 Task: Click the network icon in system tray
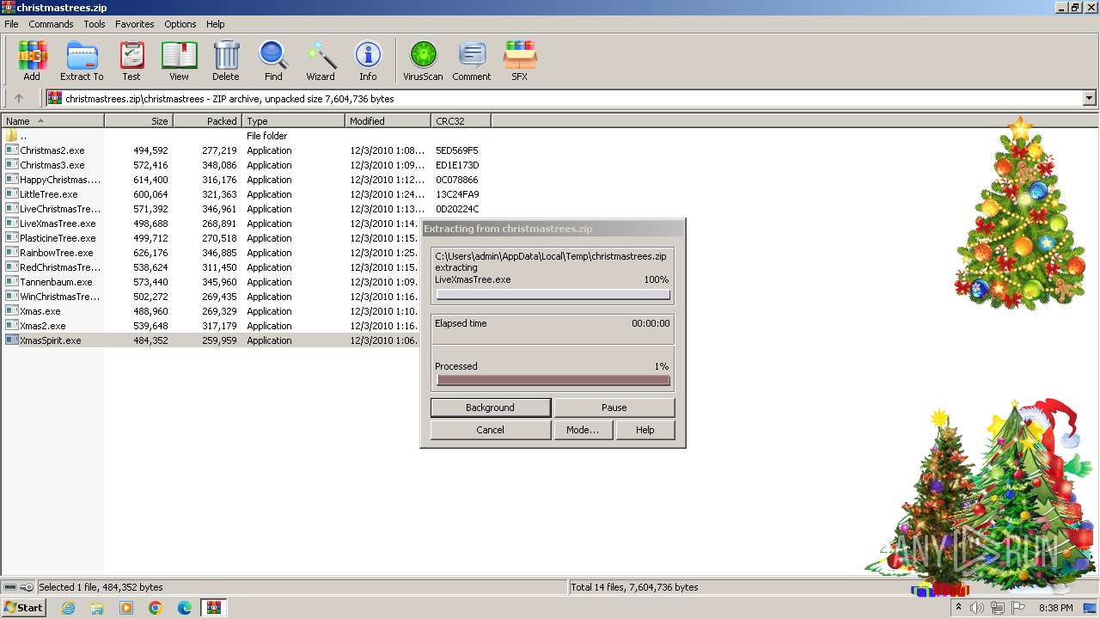(998, 608)
